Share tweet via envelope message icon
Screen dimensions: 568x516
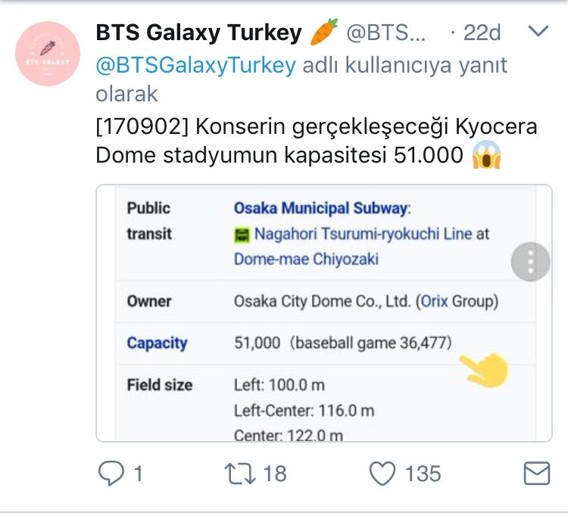pyautogui.click(x=536, y=474)
